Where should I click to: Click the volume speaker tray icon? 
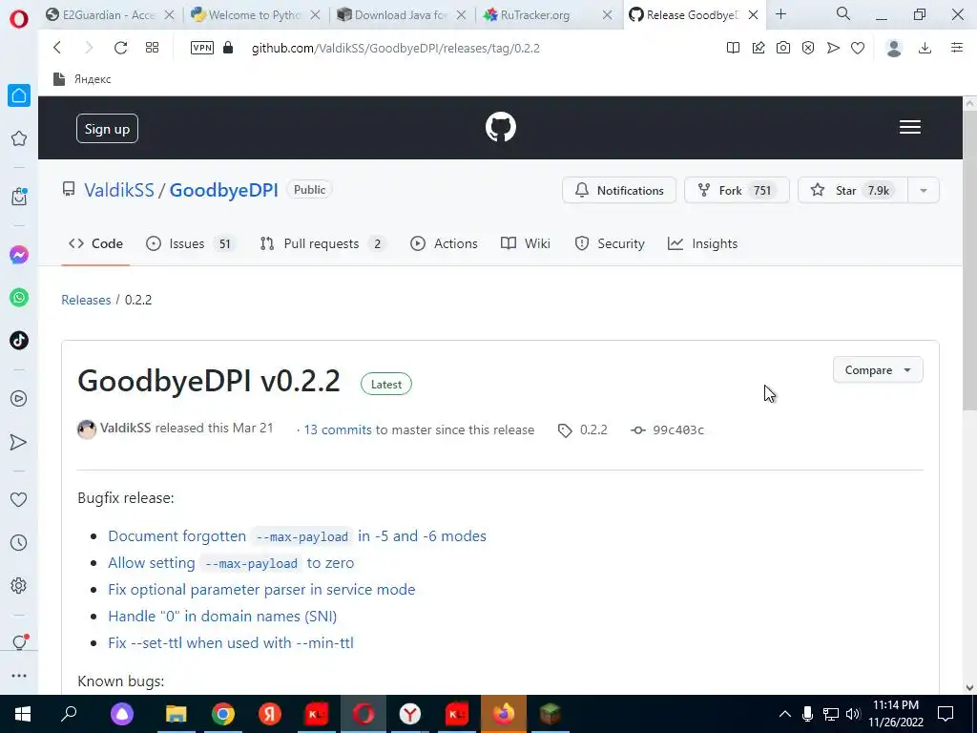click(x=853, y=714)
